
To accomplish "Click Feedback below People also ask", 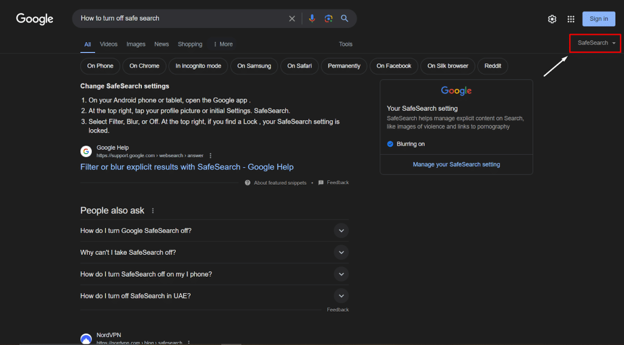I will (x=338, y=310).
